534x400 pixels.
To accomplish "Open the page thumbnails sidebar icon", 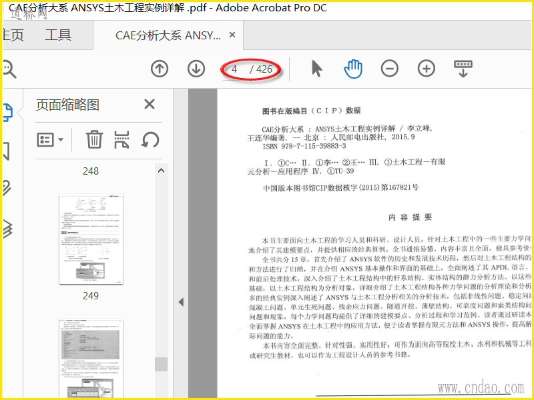I will click(x=8, y=113).
